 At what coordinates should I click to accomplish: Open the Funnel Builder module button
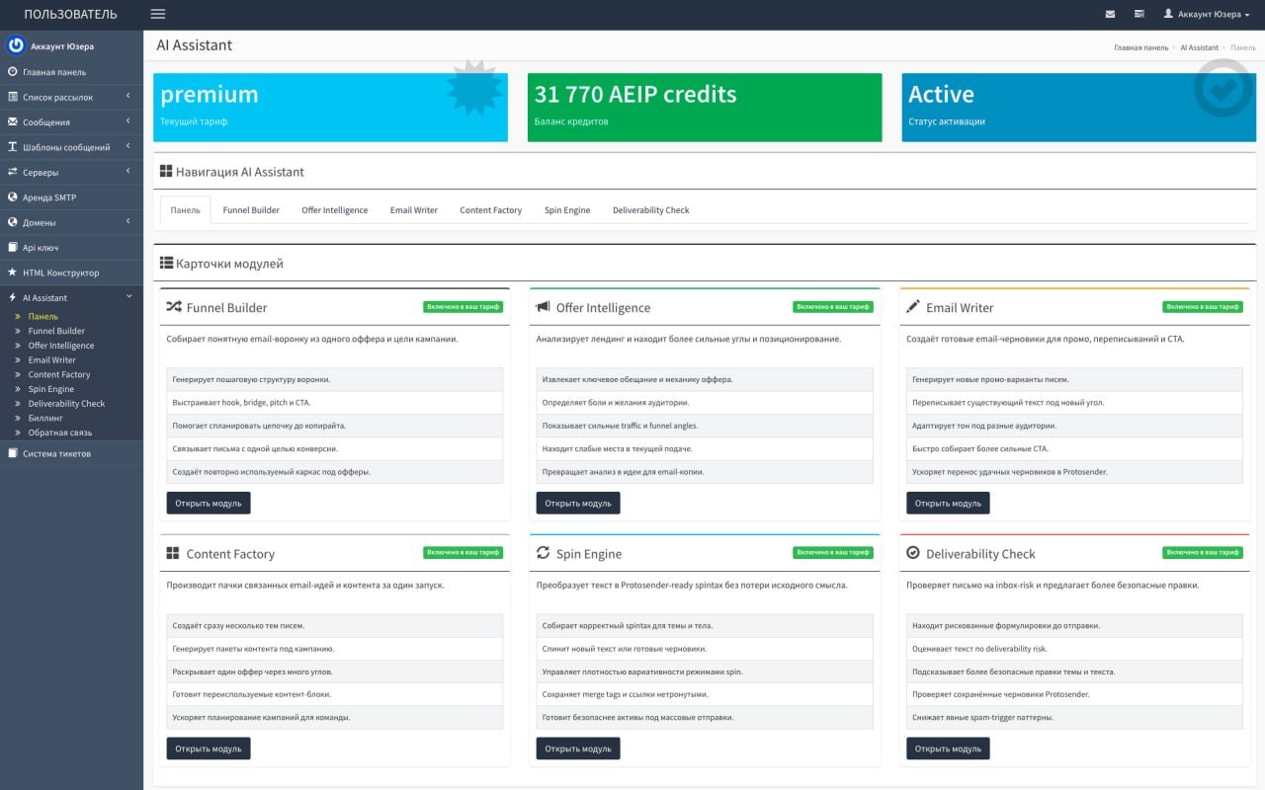(209, 503)
